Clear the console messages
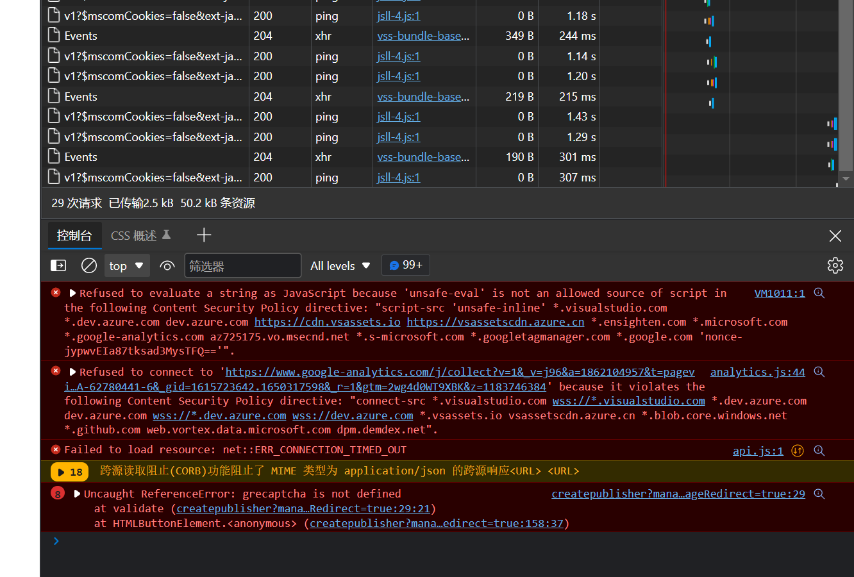 point(88,265)
